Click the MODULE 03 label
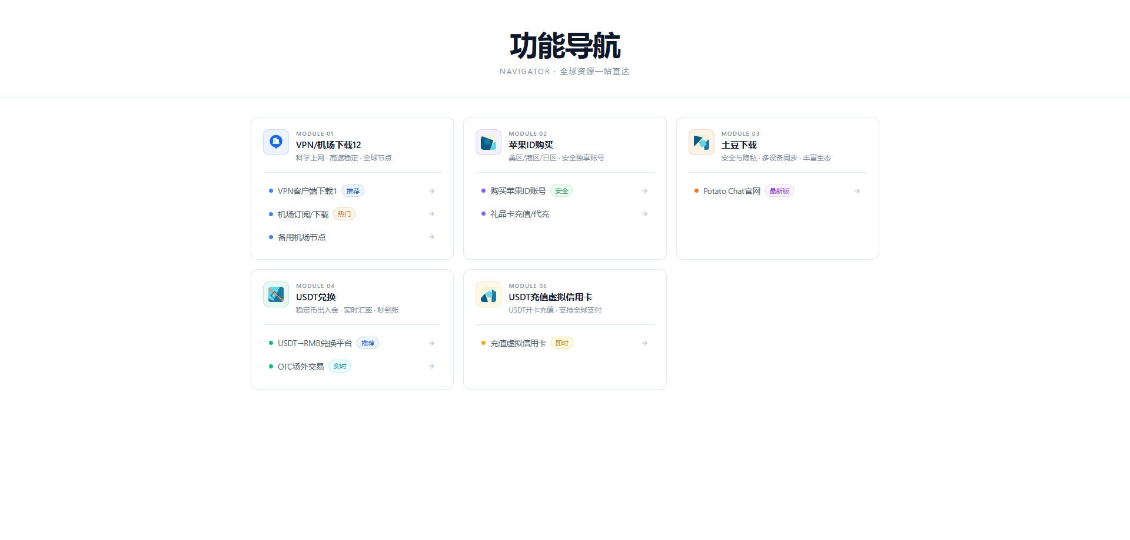Viewport: 1130px width, 540px height. tap(740, 134)
